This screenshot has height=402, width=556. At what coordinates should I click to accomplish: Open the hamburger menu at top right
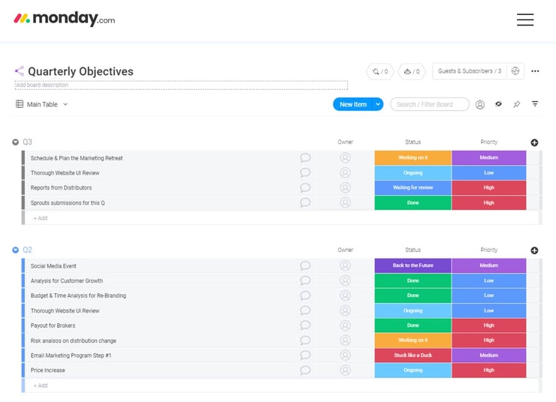524,19
